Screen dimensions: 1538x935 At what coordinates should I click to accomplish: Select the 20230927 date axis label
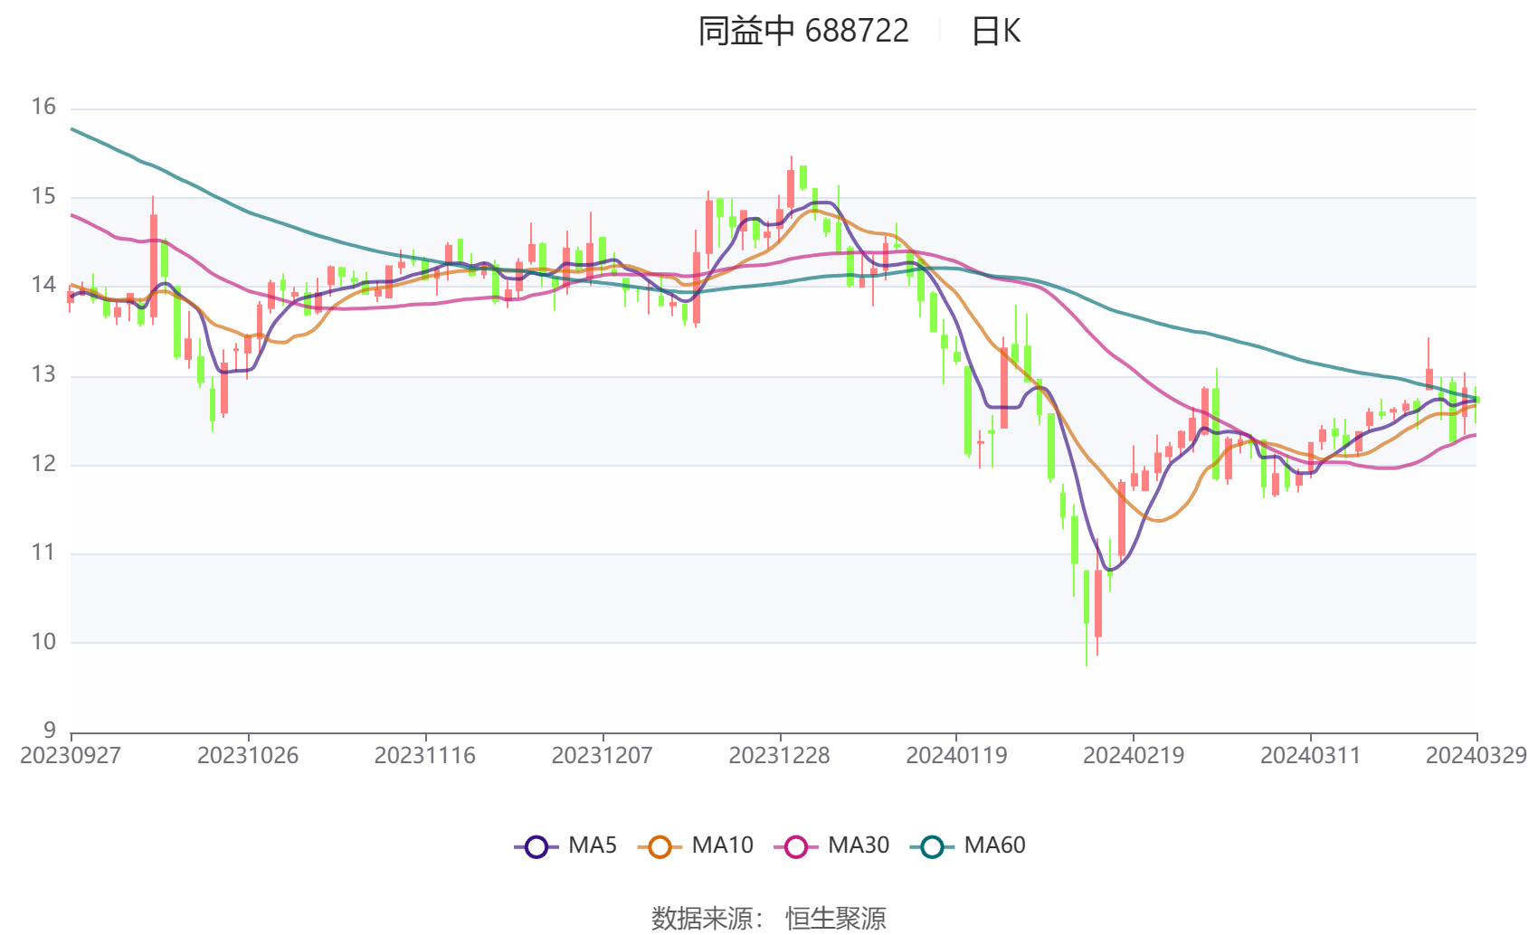pyautogui.click(x=71, y=756)
